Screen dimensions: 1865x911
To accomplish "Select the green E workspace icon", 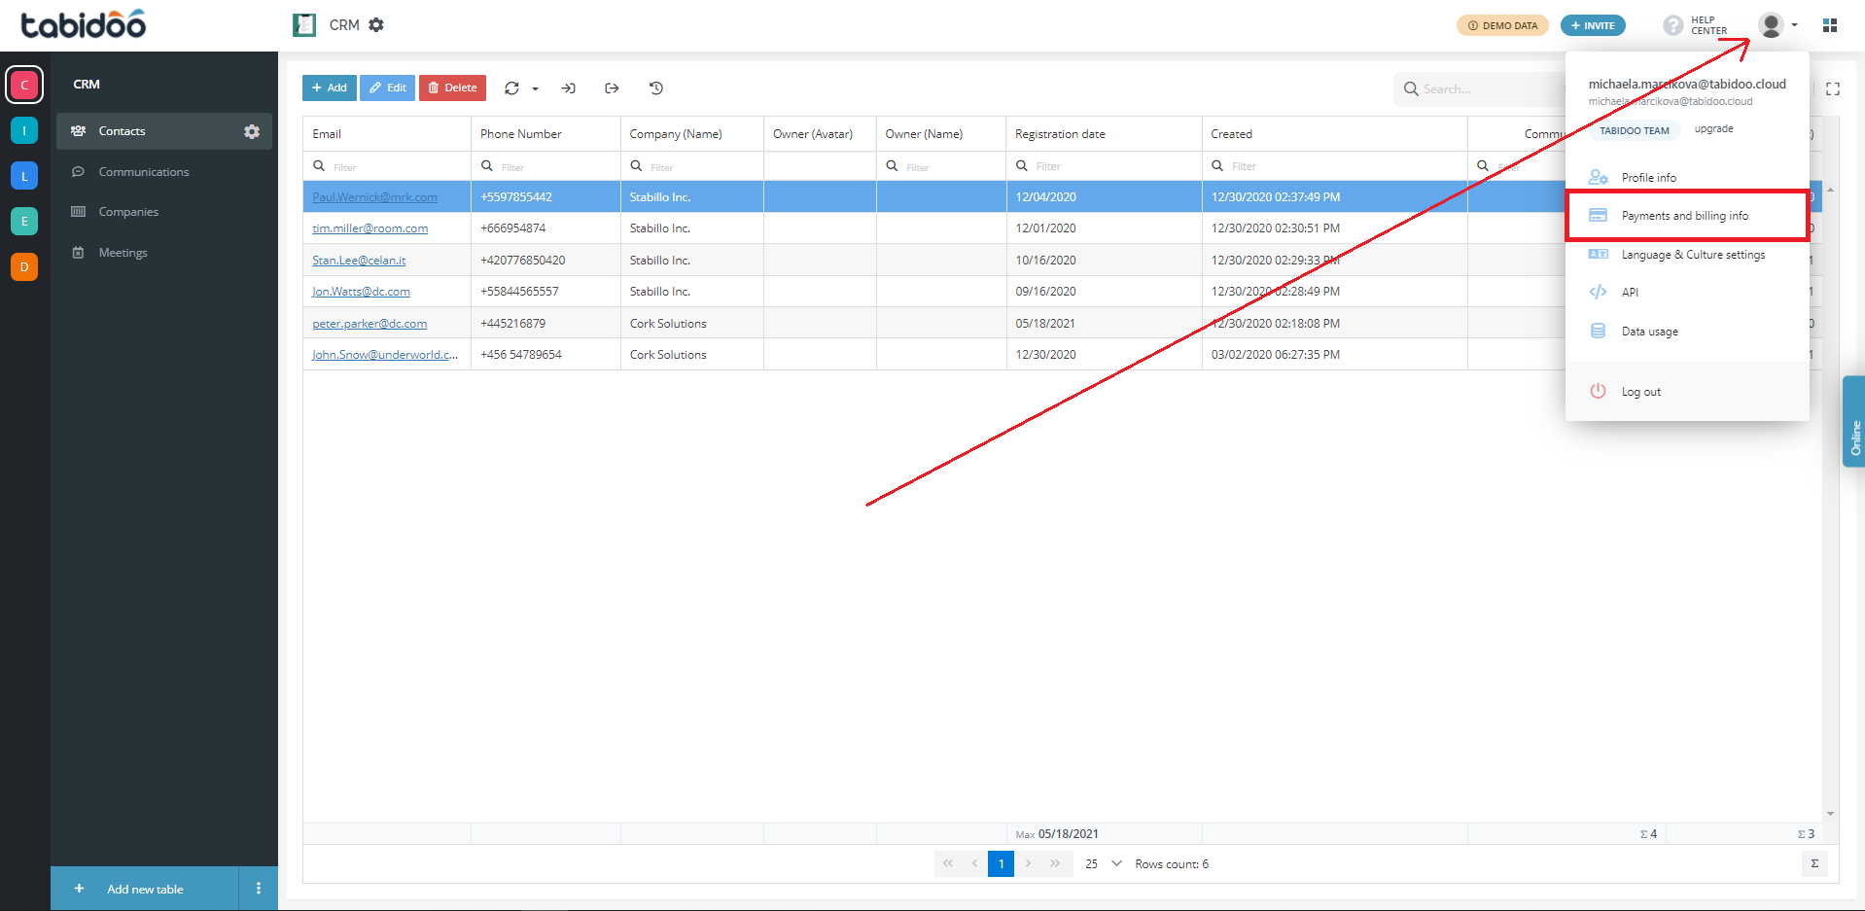I will (x=24, y=221).
